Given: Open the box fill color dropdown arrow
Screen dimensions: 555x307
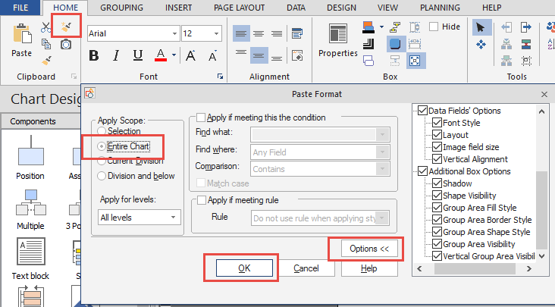Looking at the screenshot, I should pos(381,27).
